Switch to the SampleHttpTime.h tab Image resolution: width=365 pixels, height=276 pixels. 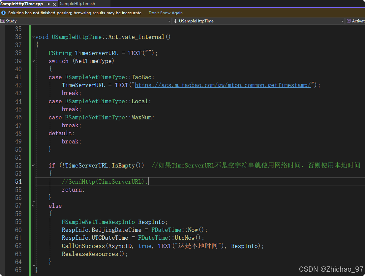(77, 4)
